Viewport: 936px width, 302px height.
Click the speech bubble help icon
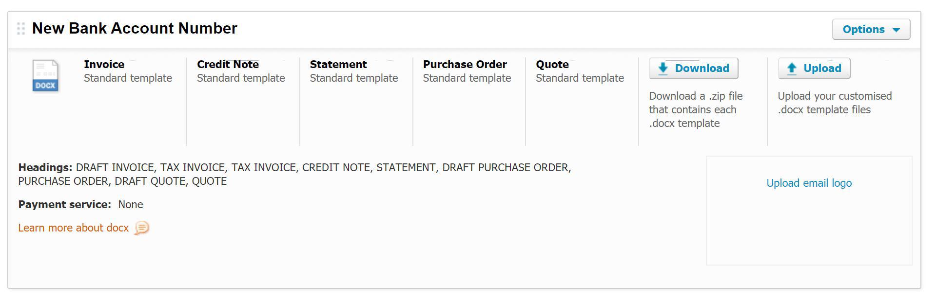point(142,228)
